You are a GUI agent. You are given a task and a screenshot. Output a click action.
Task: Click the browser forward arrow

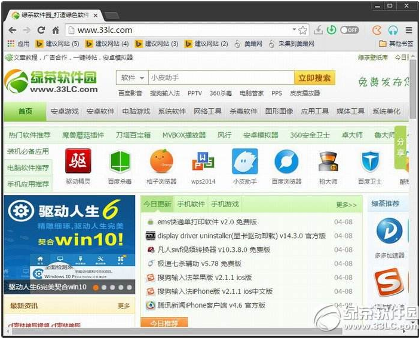click(x=26, y=31)
